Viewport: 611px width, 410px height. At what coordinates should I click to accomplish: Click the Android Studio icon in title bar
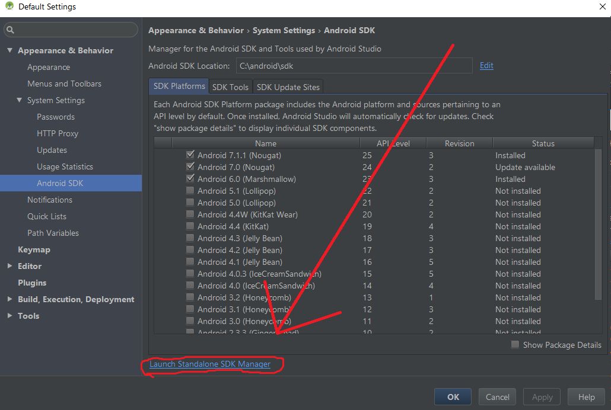coord(9,7)
